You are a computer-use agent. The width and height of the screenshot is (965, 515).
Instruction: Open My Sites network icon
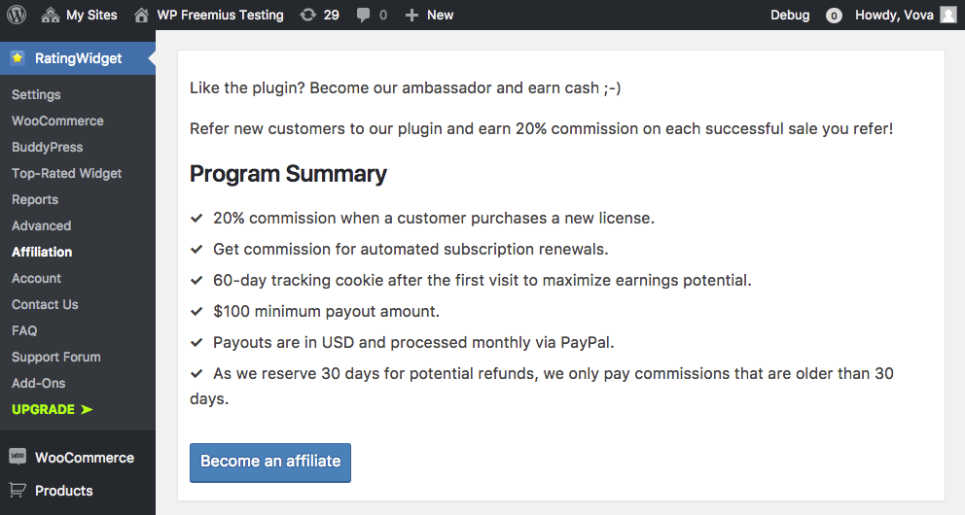click(51, 16)
